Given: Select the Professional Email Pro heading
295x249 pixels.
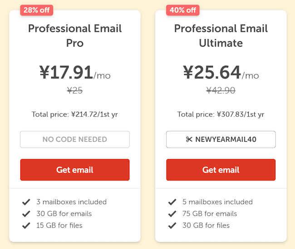Looking at the screenshot, I should [75, 35].
